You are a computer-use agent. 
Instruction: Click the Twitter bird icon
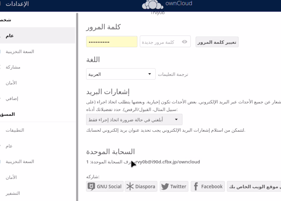pyautogui.click(x=165, y=187)
